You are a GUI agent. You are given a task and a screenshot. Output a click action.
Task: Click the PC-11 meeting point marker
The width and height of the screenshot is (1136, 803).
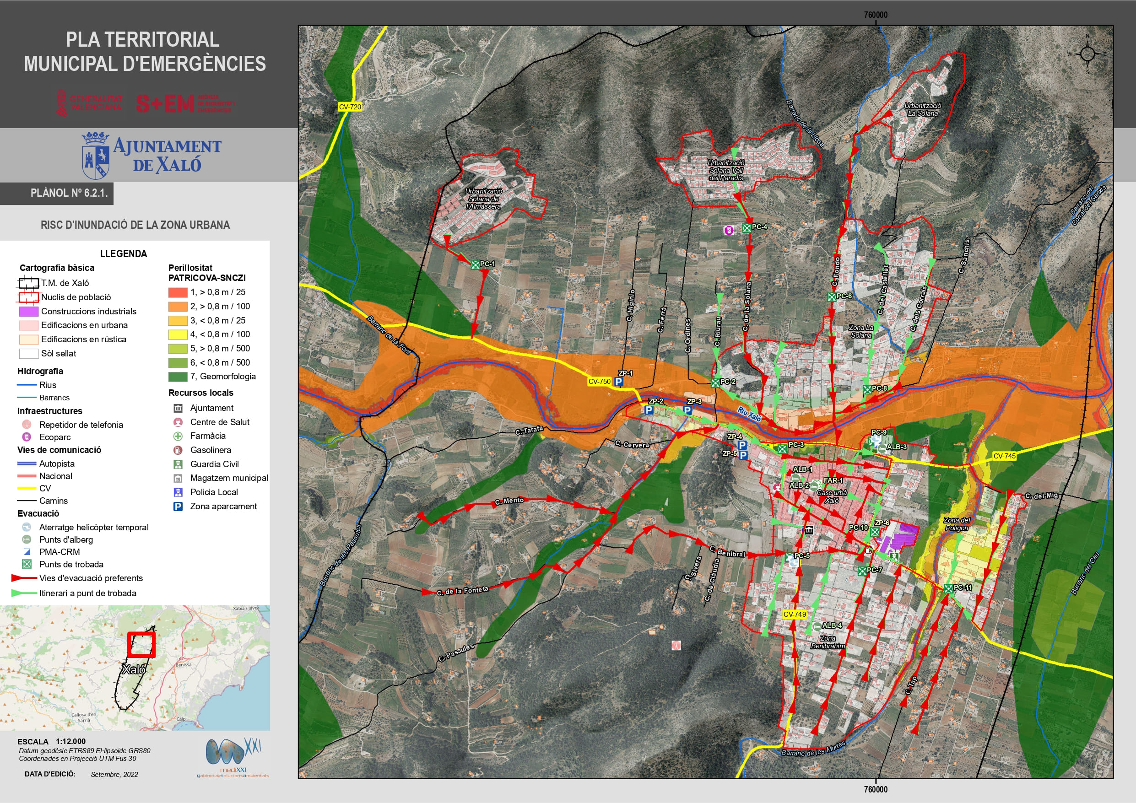pos(948,588)
